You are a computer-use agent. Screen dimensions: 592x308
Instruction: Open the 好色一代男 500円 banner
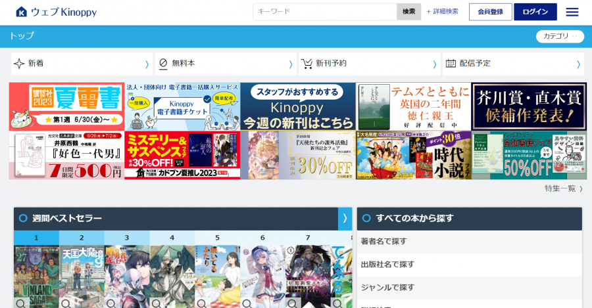tap(67, 155)
